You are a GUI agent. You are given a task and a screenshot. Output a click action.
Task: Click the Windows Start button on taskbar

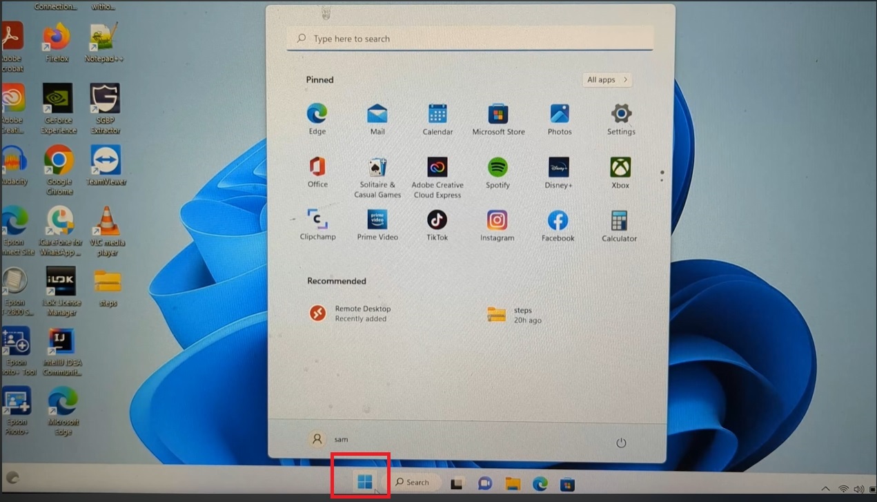(365, 482)
